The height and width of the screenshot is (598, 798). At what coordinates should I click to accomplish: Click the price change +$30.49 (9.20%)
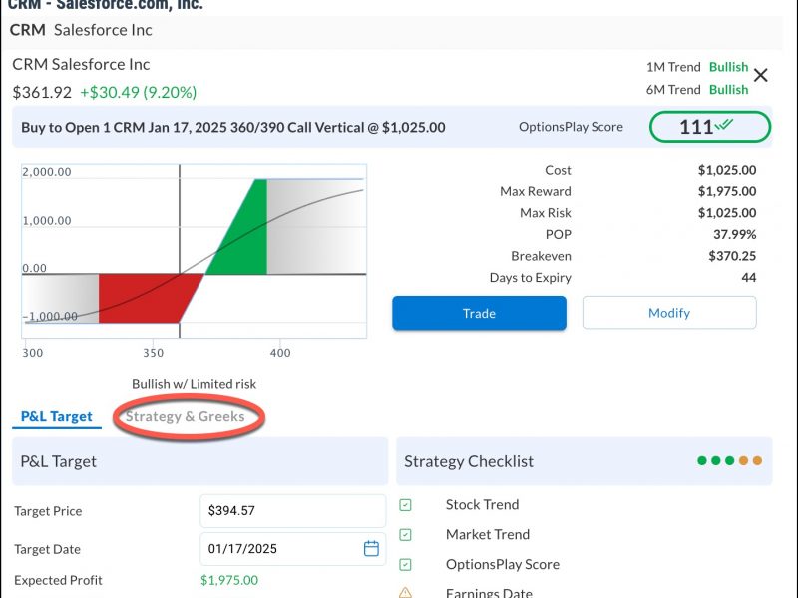[139, 92]
